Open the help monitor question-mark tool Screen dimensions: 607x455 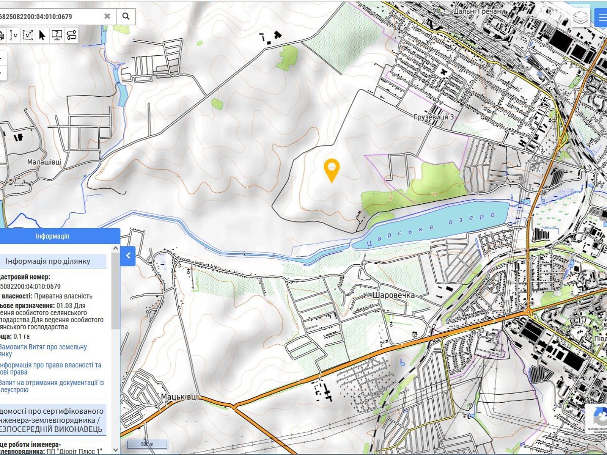(57, 35)
